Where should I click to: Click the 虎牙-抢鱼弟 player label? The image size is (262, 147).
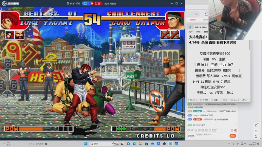110,4
